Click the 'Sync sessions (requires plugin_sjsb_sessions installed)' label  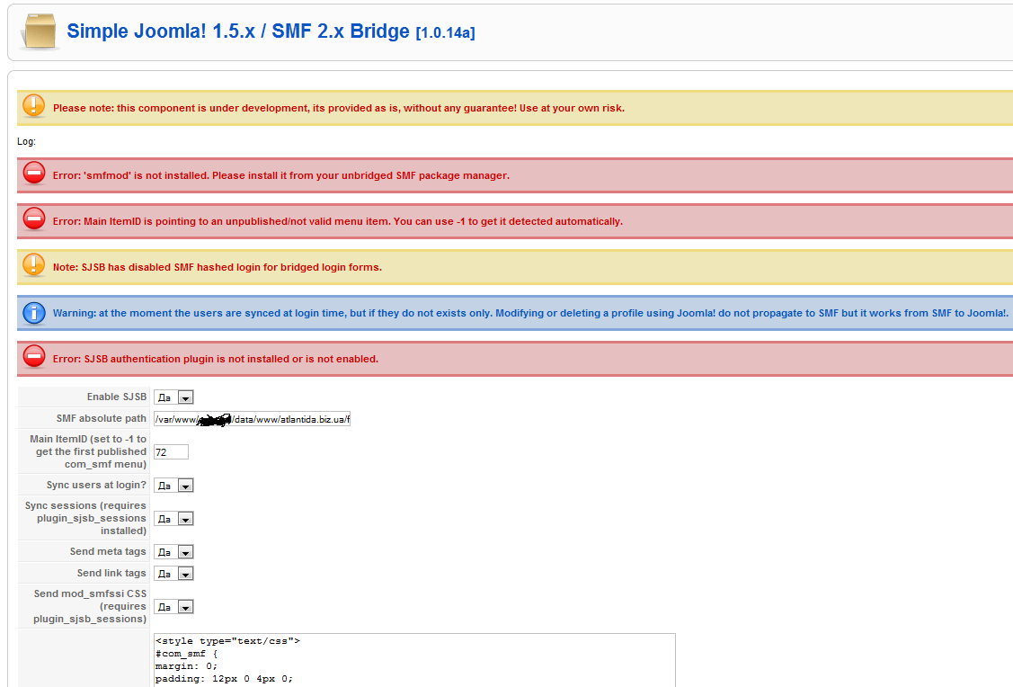tap(86, 518)
